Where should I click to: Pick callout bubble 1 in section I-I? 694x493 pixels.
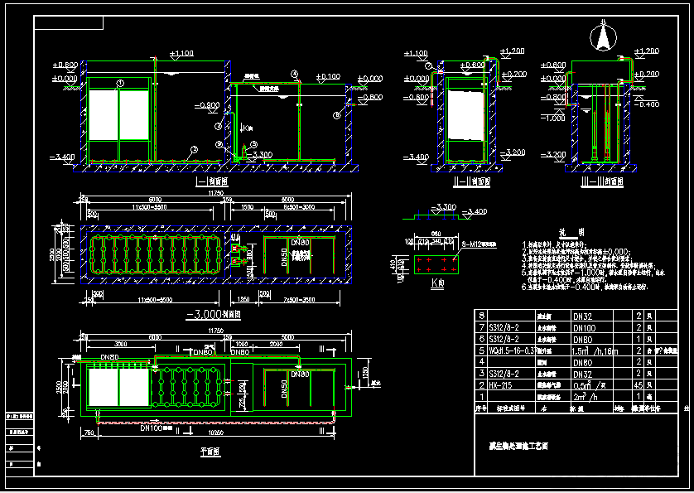click(x=120, y=84)
